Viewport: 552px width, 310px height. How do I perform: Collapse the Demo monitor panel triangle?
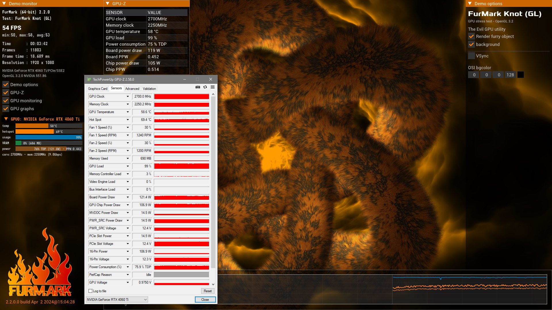pos(4,3)
